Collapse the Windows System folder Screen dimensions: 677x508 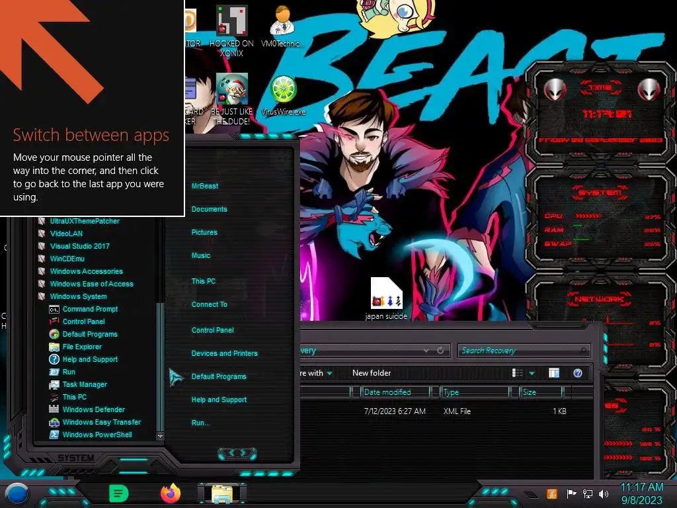coord(78,296)
